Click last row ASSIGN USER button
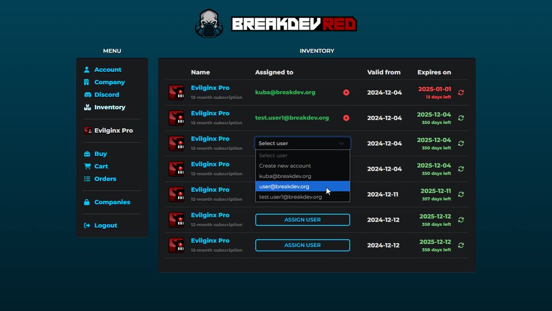Viewport: 552px width, 311px height. click(302, 245)
